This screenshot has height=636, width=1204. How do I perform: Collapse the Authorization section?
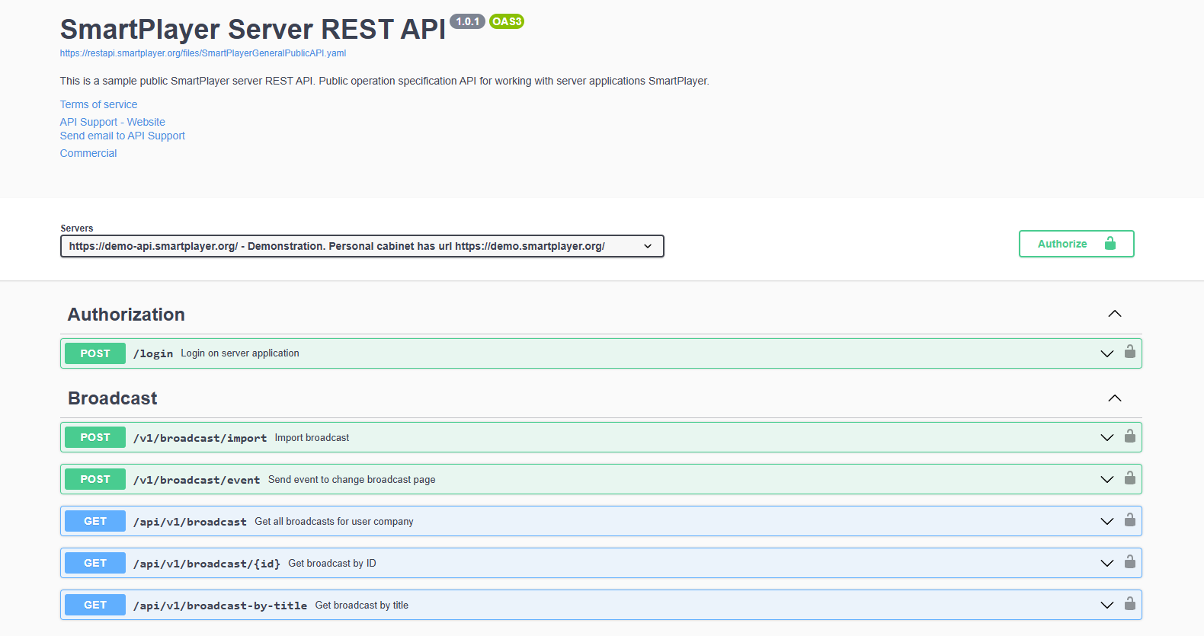(1114, 314)
